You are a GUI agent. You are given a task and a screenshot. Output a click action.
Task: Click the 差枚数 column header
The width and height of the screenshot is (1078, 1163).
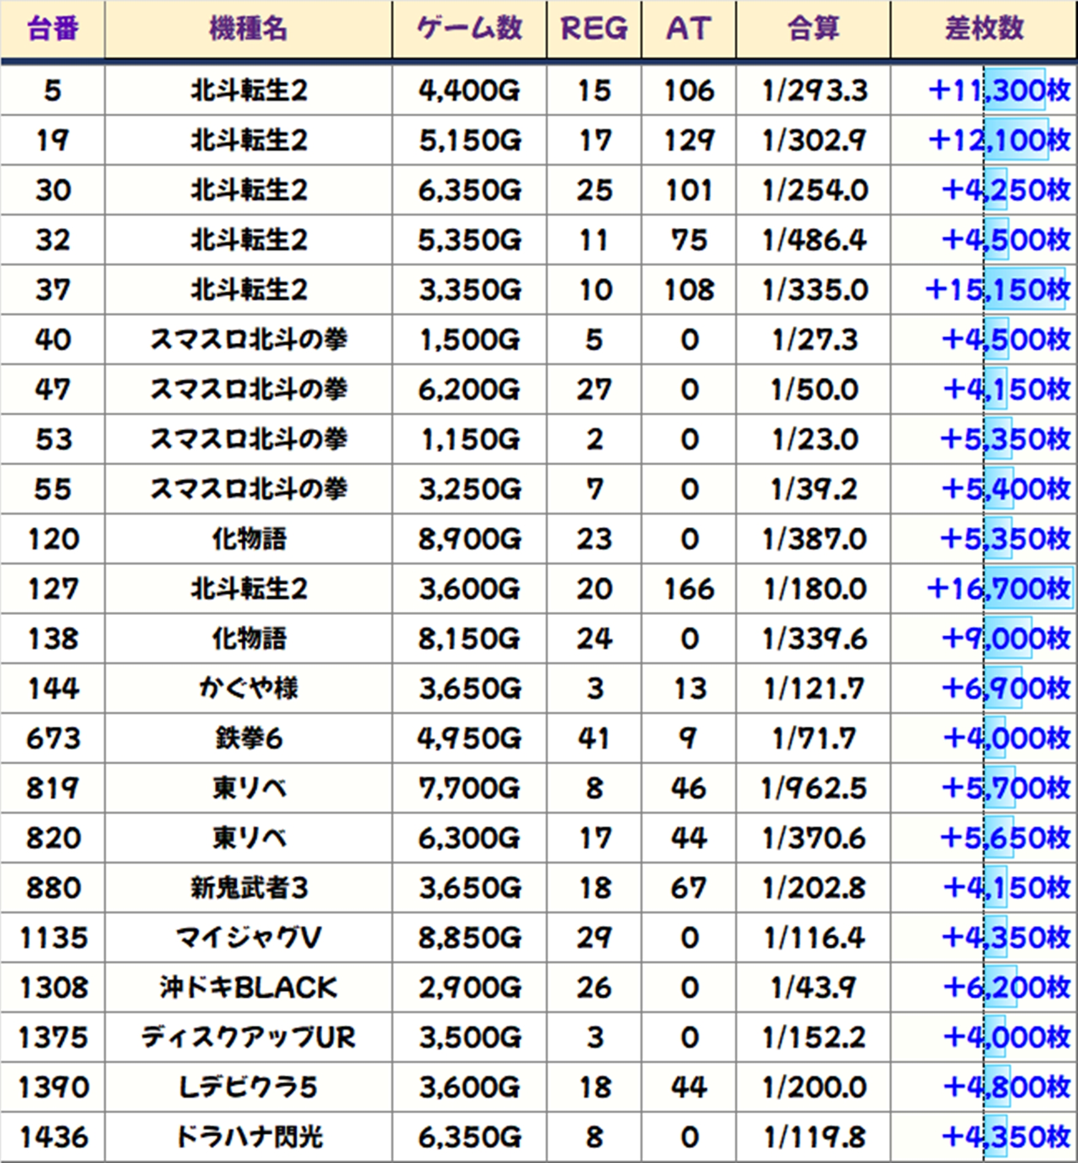click(984, 29)
